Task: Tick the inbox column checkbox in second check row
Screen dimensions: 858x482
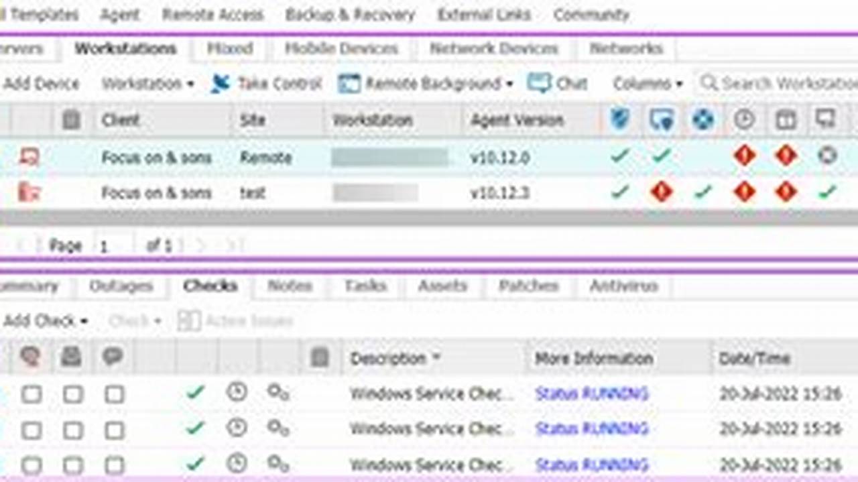Action: click(x=72, y=429)
